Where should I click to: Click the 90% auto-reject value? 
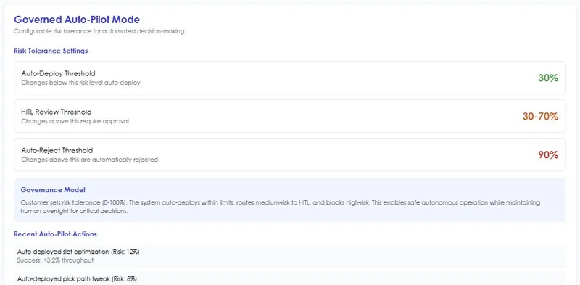point(548,154)
